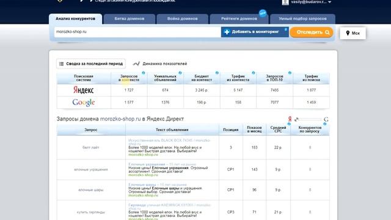Click query cell елочные шары

click(x=91, y=190)
